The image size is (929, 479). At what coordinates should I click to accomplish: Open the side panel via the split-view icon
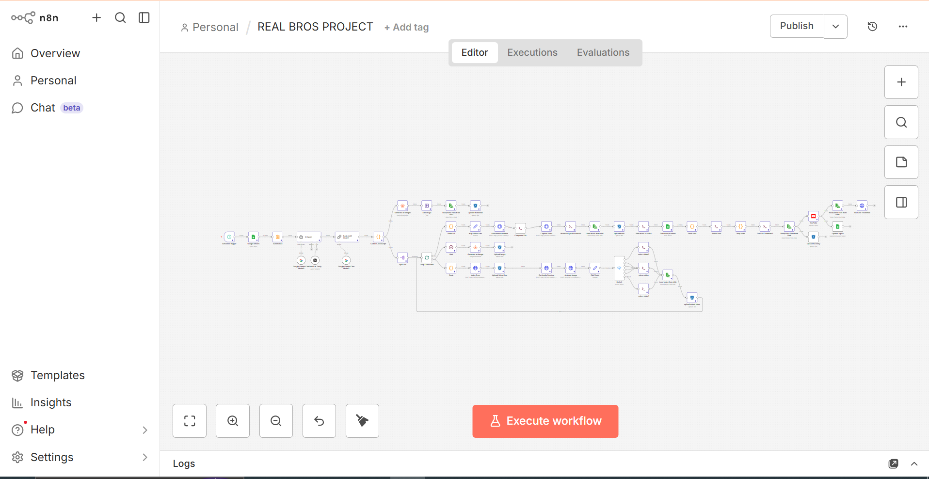click(901, 202)
